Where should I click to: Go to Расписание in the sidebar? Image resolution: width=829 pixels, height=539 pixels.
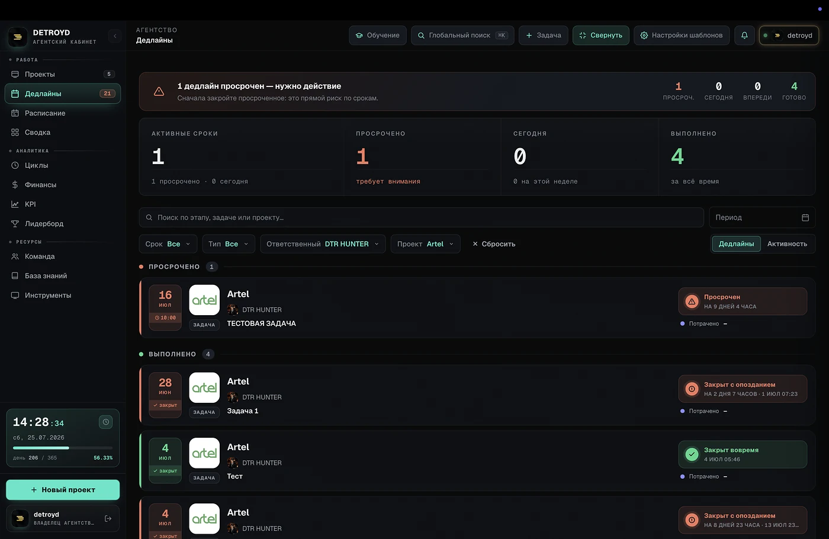pyautogui.click(x=63, y=113)
